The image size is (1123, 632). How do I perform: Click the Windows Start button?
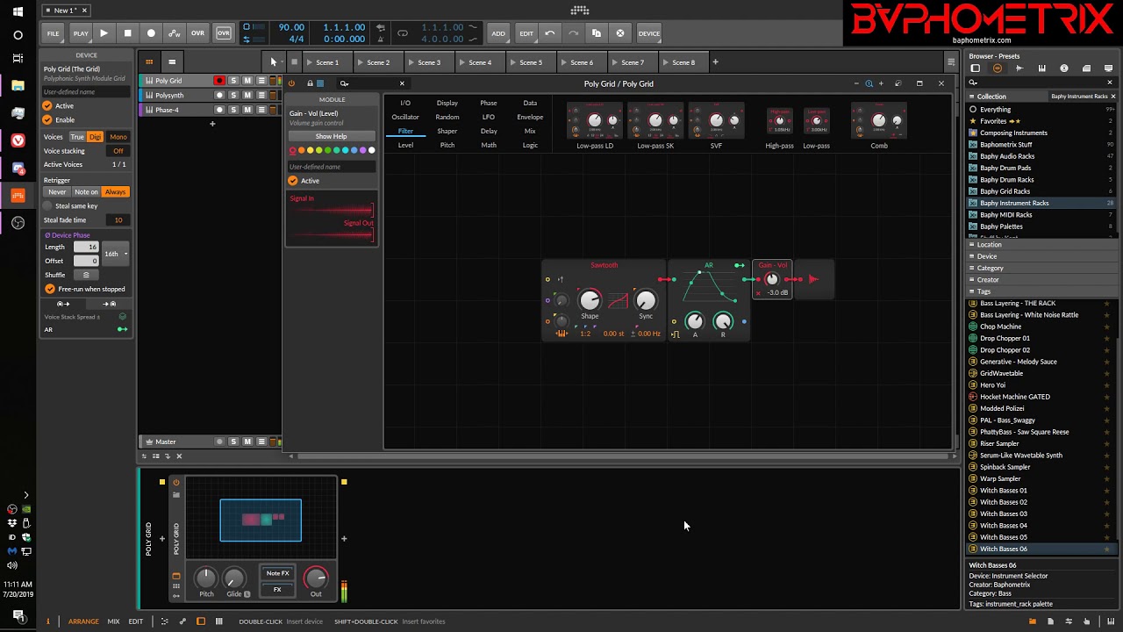point(18,11)
